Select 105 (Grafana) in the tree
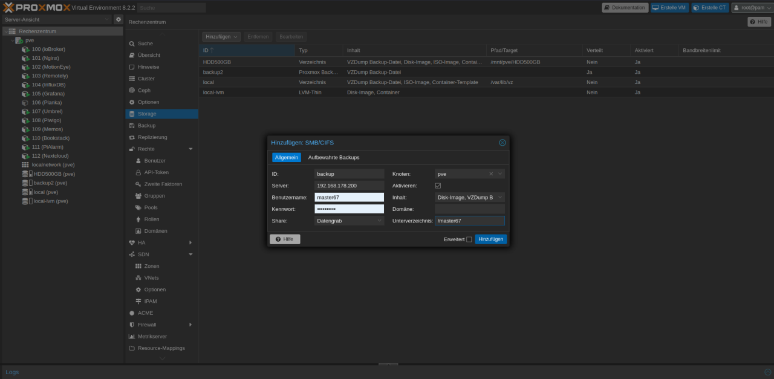Viewport: 774px width, 379px height. click(48, 94)
